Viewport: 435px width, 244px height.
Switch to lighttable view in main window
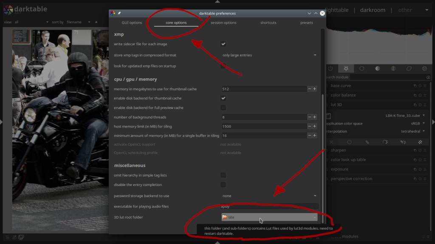click(337, 10)
